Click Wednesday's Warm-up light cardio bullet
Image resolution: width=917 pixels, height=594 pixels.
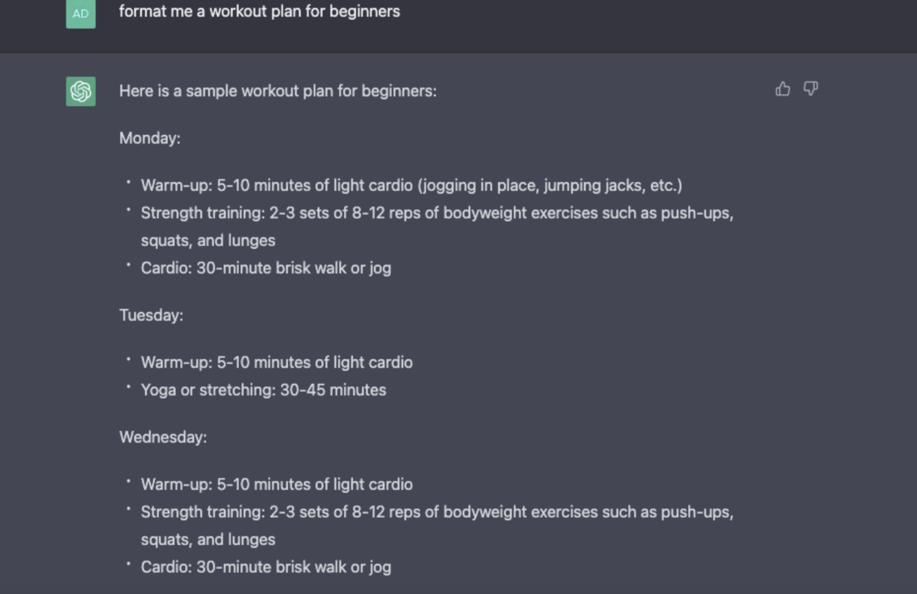pos(277,484)
